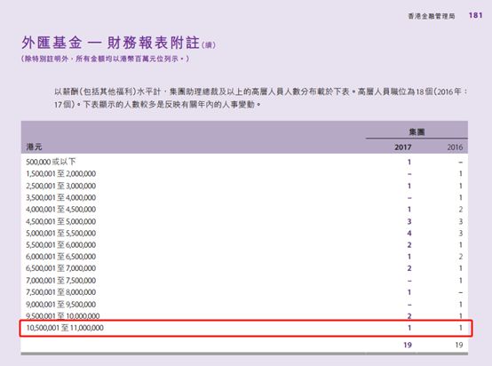Select the 1,500,001 至 2,000,000 row
Viewport: 492px width, 366px height.
(244, 173)
